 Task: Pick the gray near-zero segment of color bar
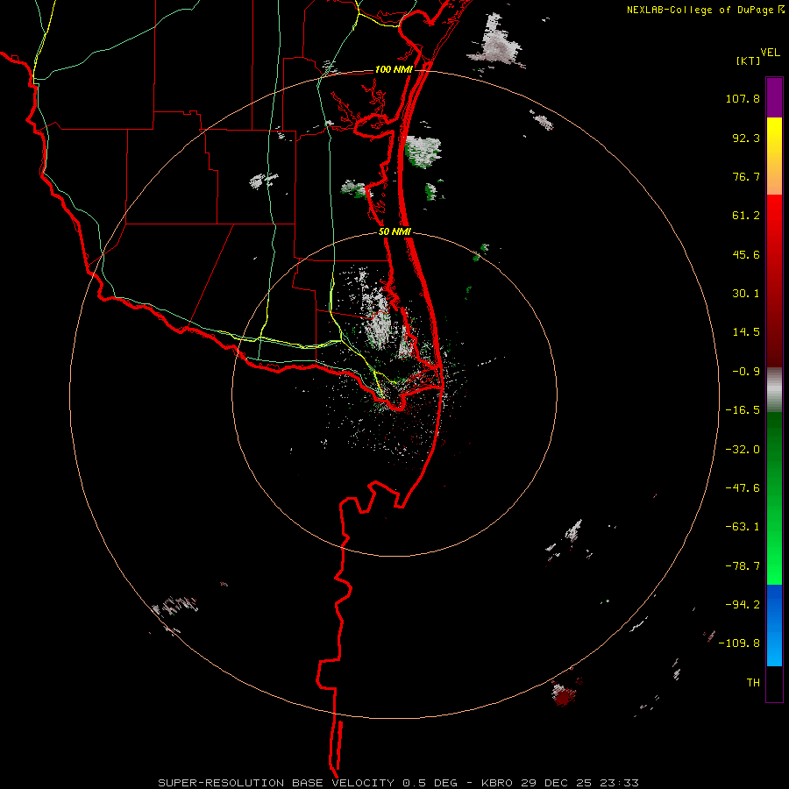point(774,390)
